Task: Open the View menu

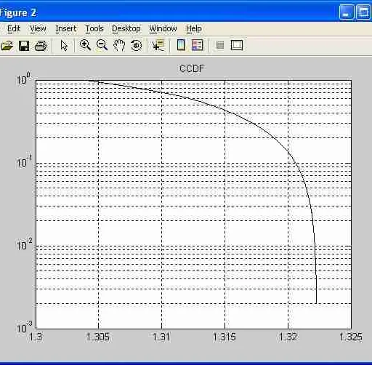Action: click(38, 28)
